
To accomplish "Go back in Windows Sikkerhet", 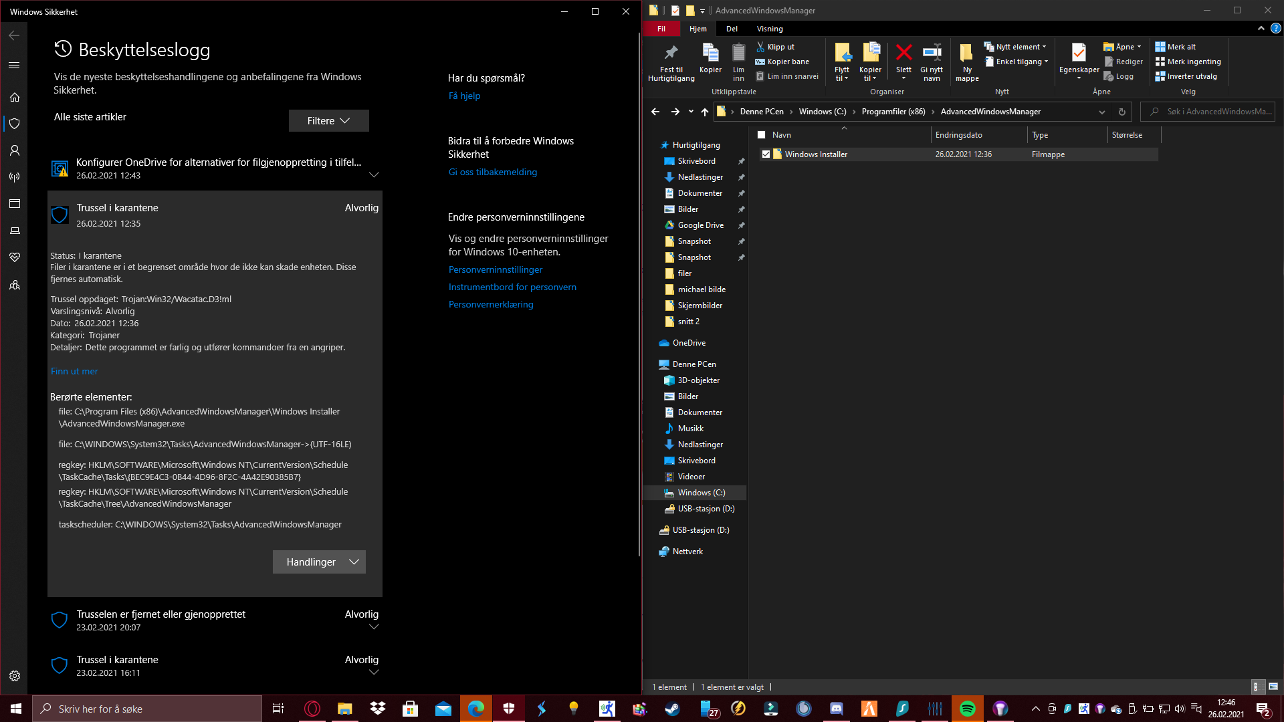I will pyautogui.click(x=14, y=35).
